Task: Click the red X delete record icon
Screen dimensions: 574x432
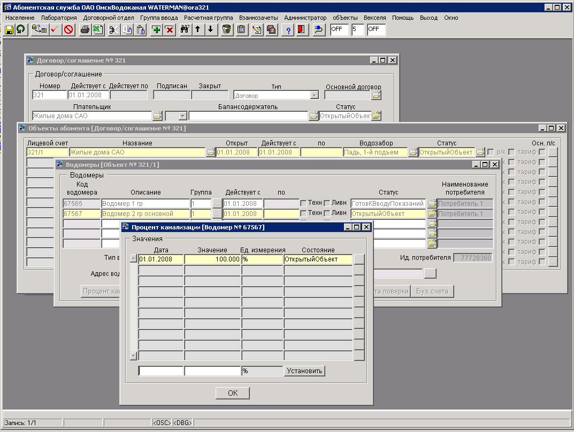Action: point(170,29)
